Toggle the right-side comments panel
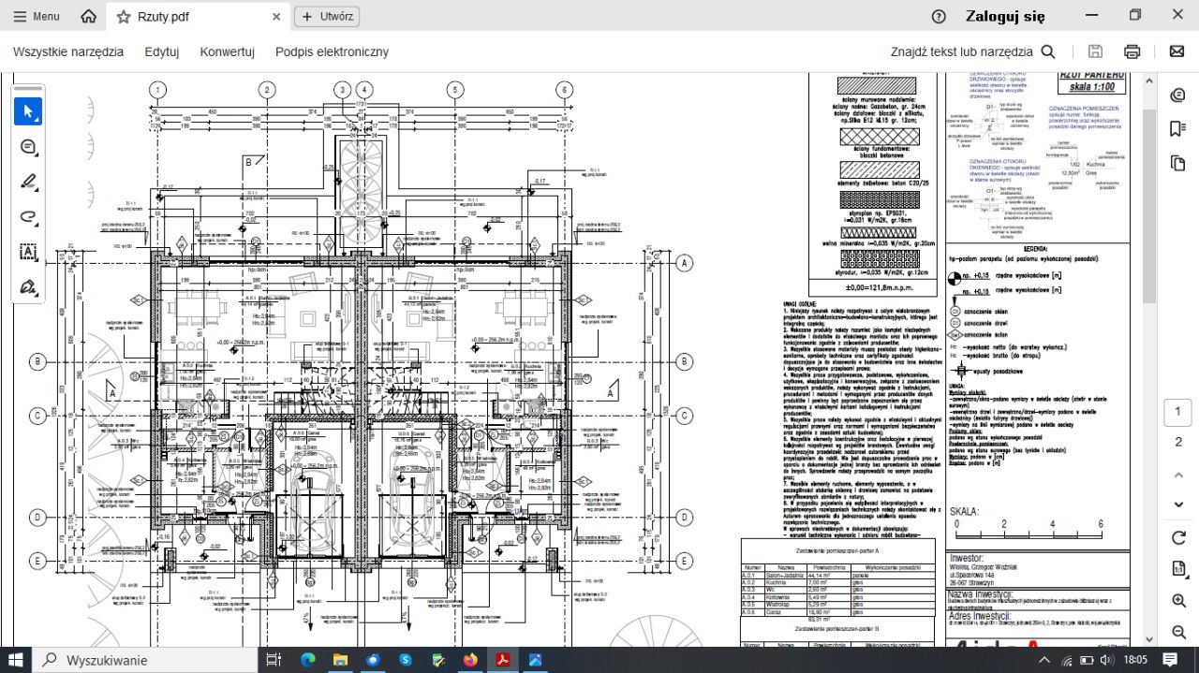 [x=1178, y=95]
